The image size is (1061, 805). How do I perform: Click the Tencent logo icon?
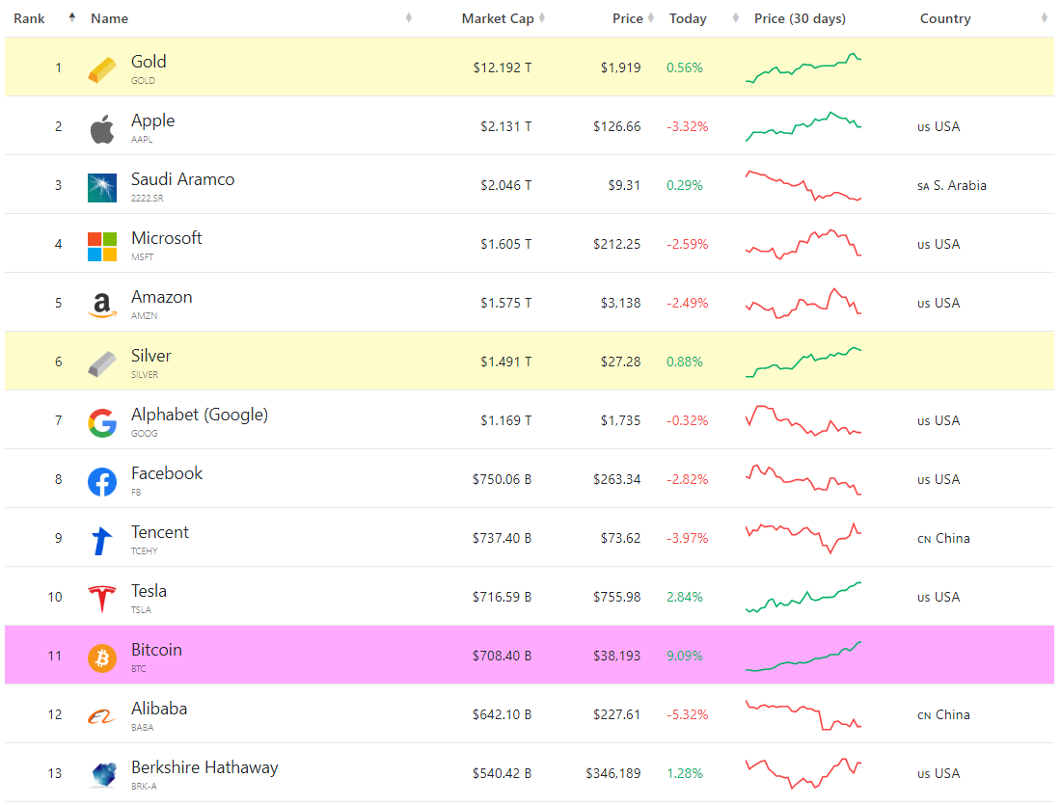102,540
